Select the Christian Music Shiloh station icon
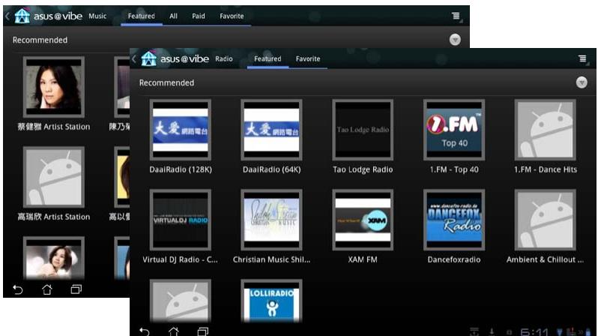This screenshot has height=336, width=598. pos(271,220)
